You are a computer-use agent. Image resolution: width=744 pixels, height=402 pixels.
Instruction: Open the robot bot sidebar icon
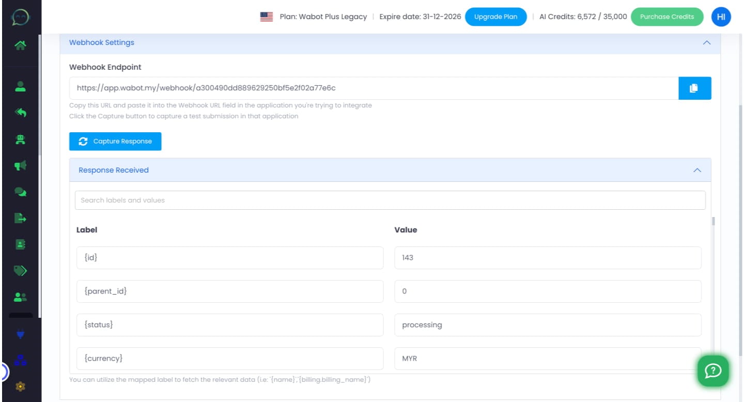point(20,139)
